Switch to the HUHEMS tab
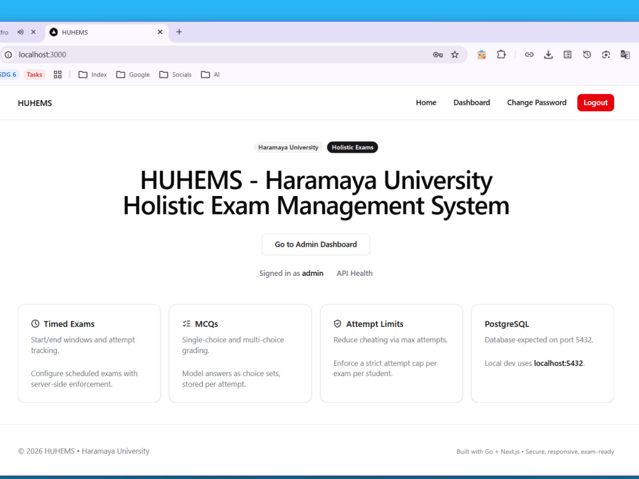This screenshot has width=639, height=479. click(x=106, y=32)
